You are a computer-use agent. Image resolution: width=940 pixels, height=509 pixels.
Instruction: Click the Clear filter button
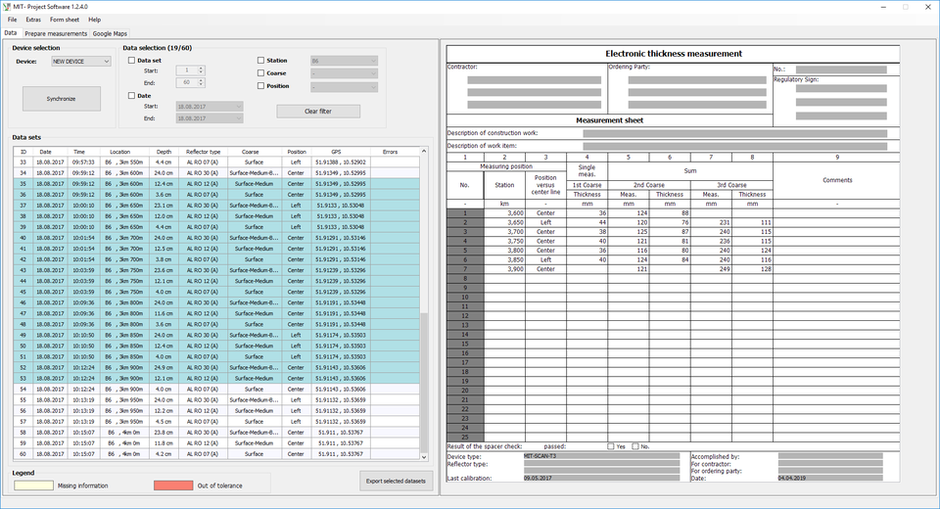(318, 111)
